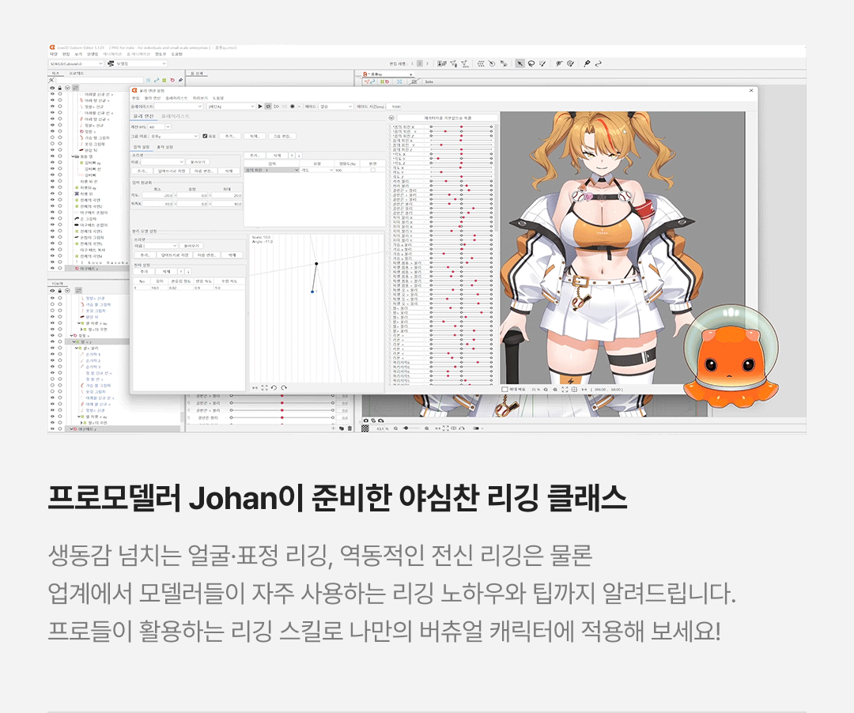
Task: Toggle the checkbox beside the group name
Action: (205, 136)
